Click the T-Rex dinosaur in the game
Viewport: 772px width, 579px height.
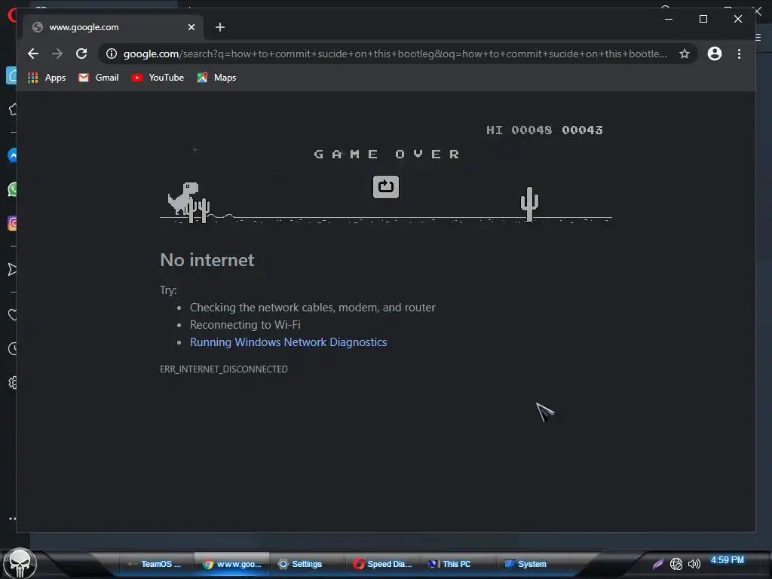[x=183, y=198]
